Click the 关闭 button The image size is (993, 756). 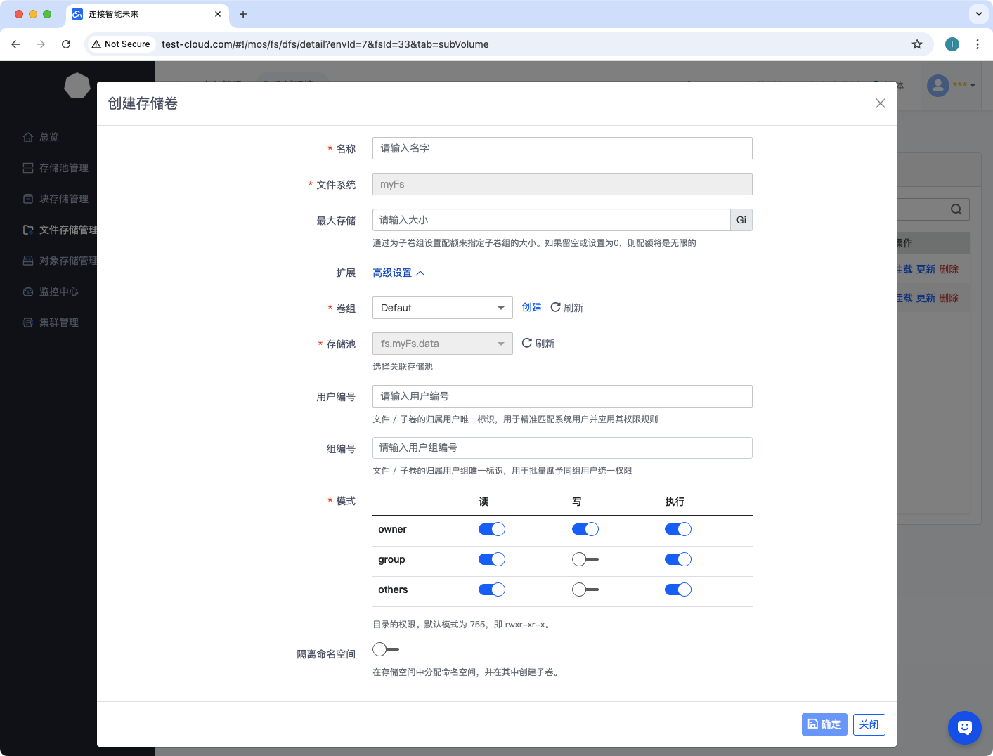[869, 724]
